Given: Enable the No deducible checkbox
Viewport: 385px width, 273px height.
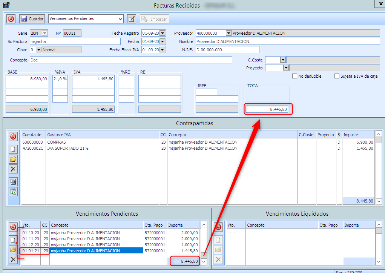Looking at the screenshot, I should pos(295,76).
